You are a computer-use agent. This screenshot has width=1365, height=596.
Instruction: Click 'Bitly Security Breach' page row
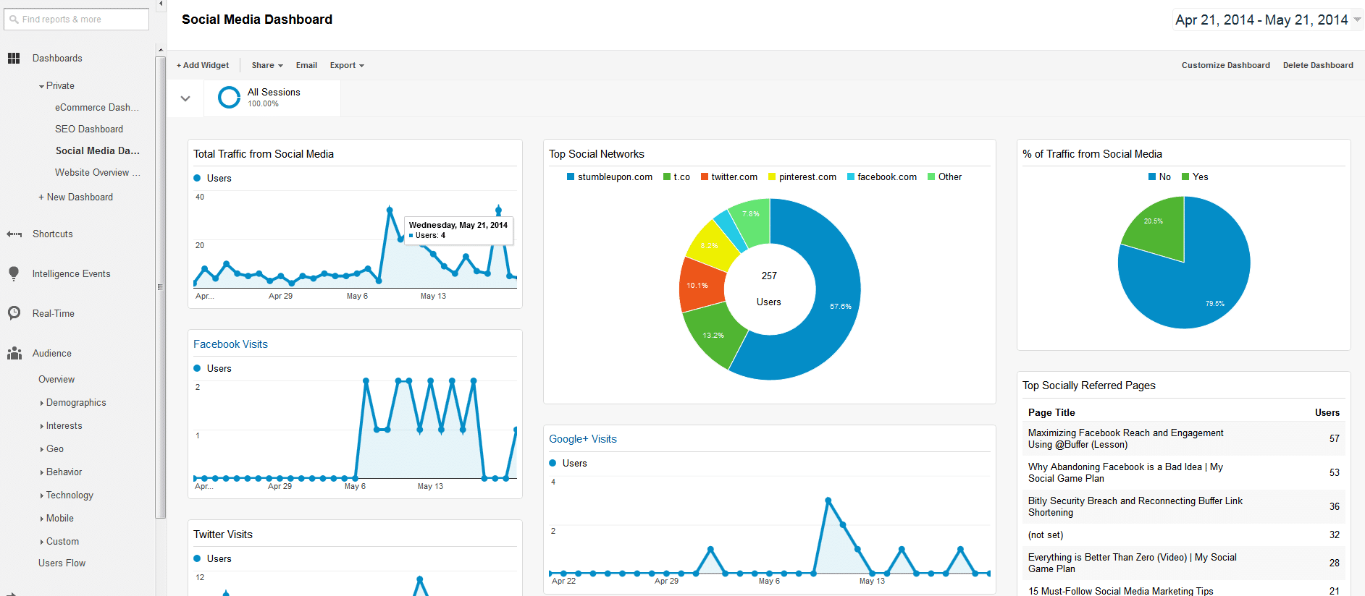click(x=1184, y=506)
